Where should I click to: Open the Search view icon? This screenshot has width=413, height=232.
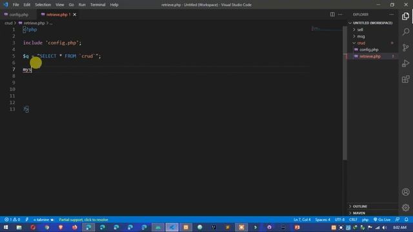406,32
